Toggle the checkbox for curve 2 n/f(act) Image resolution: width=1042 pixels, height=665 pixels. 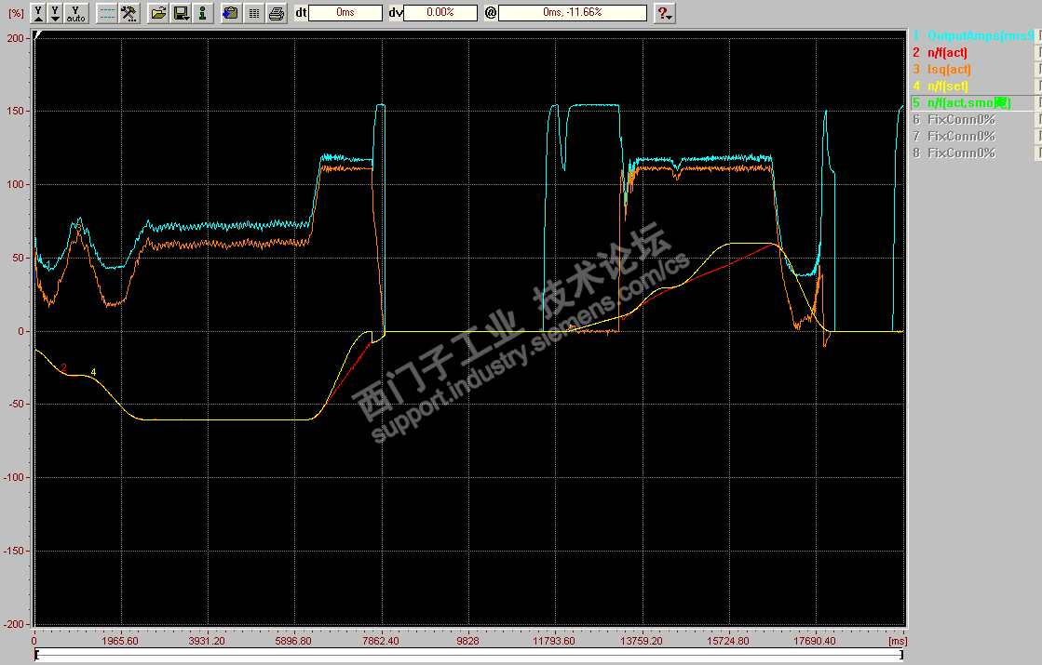[x=1038, y=52]
